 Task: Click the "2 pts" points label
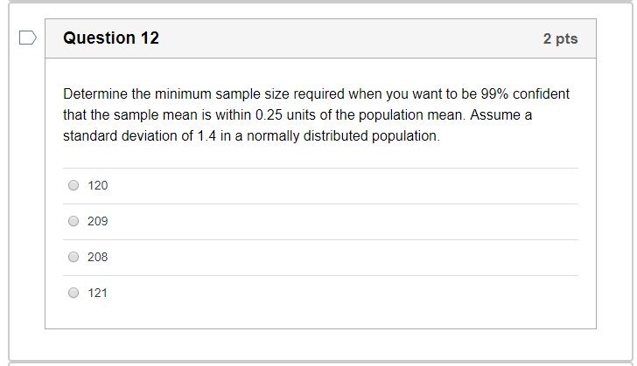[560, 39]
